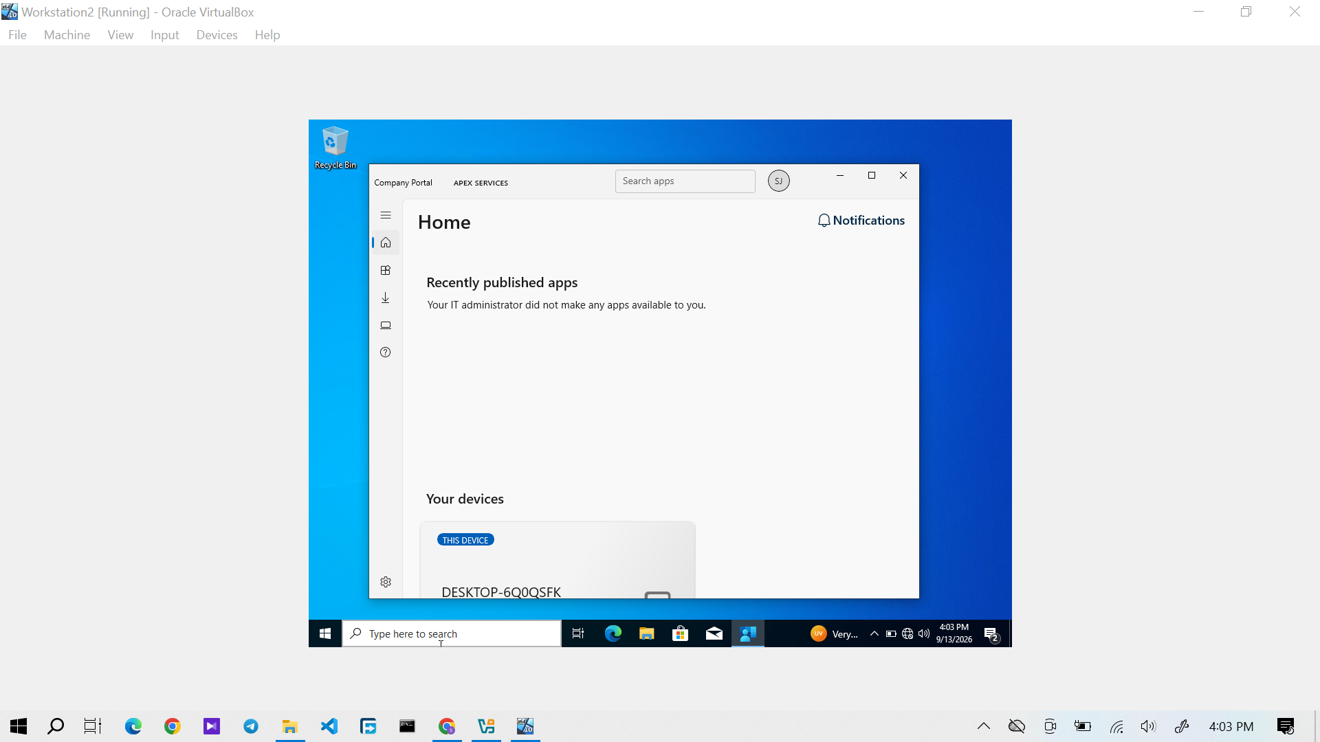Open the Notifications bell link
The width and height of the screenshot is (1320, 742).
click(861, 221)
